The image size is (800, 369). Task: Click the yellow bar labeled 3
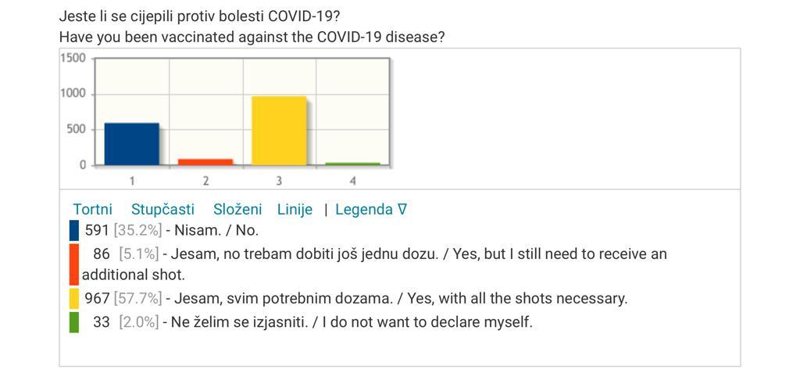[279, 130]
